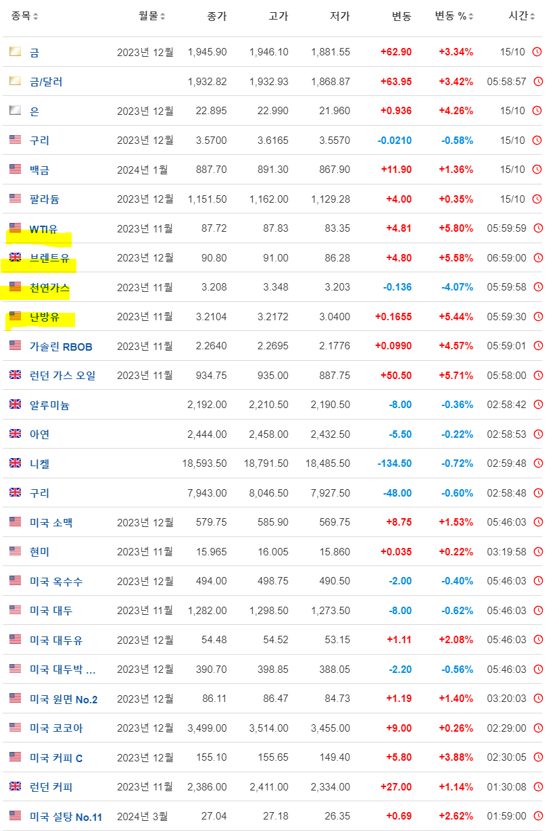Click the 2024년 1월 contract for 백금

click(143, 170)
